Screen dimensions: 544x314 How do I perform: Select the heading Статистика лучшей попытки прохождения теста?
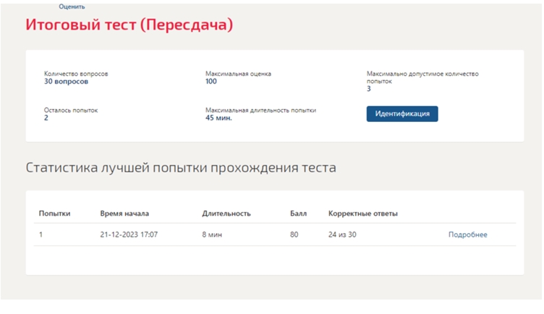tap(181, 167)
